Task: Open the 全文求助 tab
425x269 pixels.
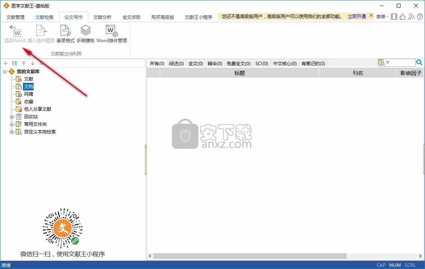Action: pos(131,17)
